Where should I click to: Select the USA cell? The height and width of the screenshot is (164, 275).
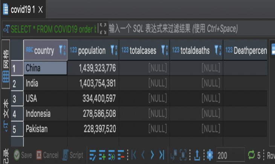pyautogui.click(x=46, y=98)
